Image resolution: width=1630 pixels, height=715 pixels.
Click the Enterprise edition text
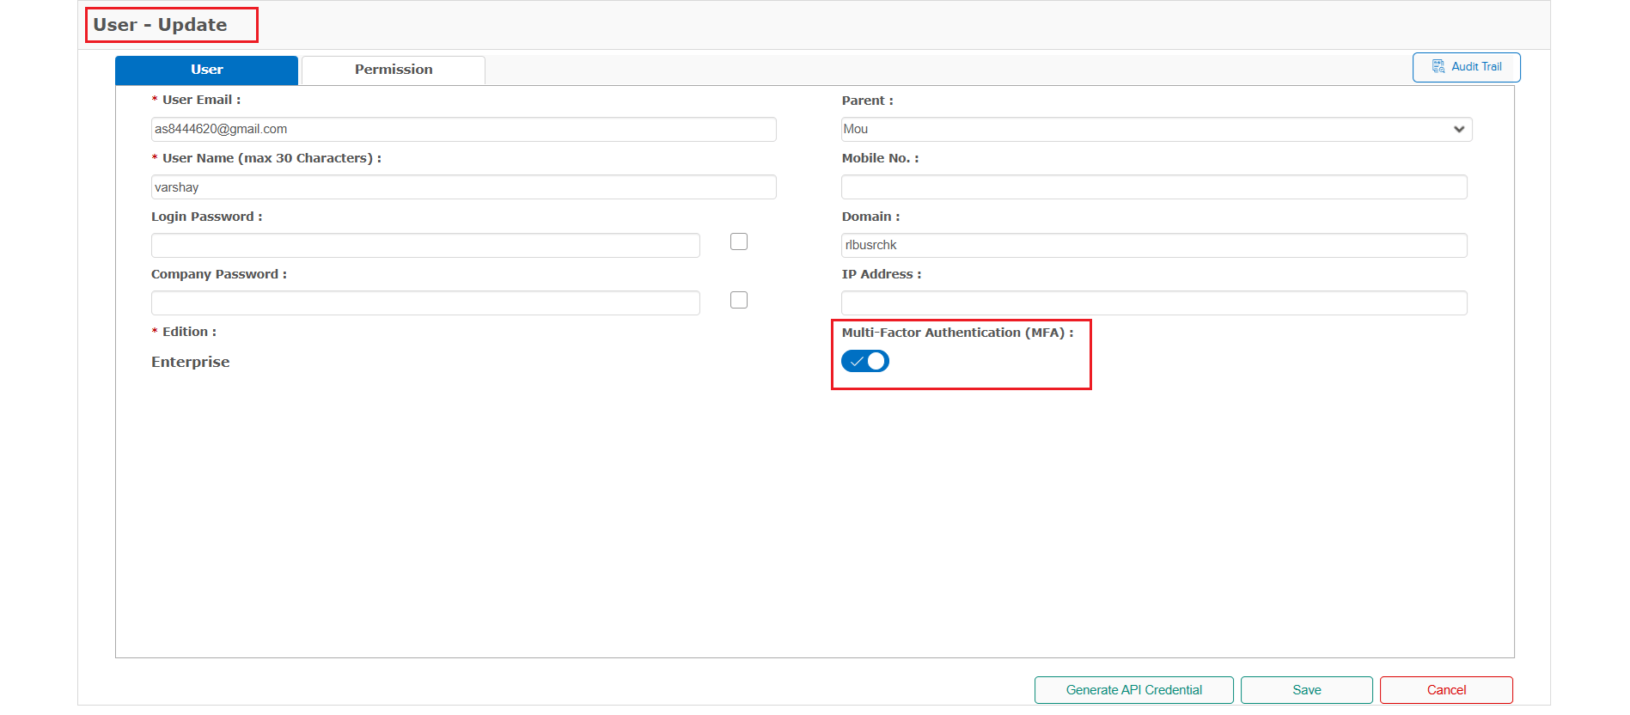coord(191,363)
